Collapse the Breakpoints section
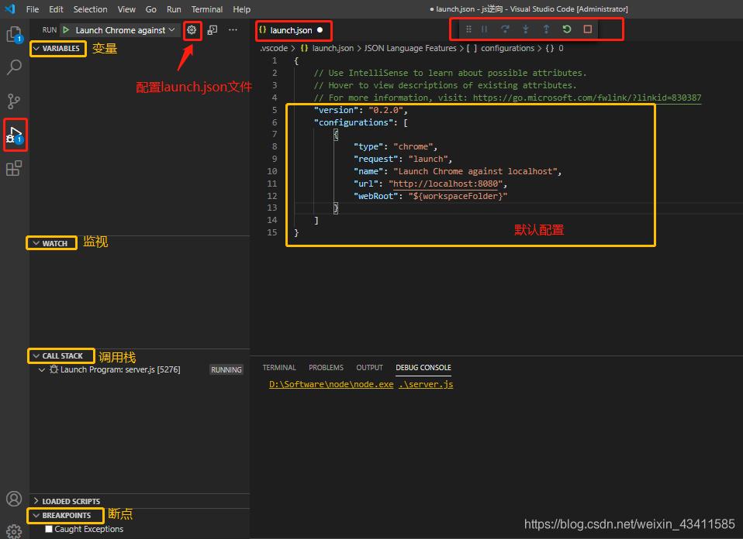The width and height of the screenshot is (743, 539). (x=36, y=515)
